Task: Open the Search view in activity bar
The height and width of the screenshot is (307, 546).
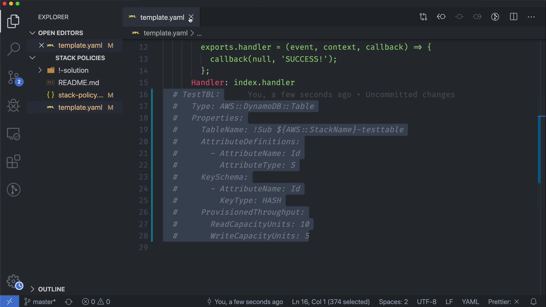Action: tap(13, 49)
